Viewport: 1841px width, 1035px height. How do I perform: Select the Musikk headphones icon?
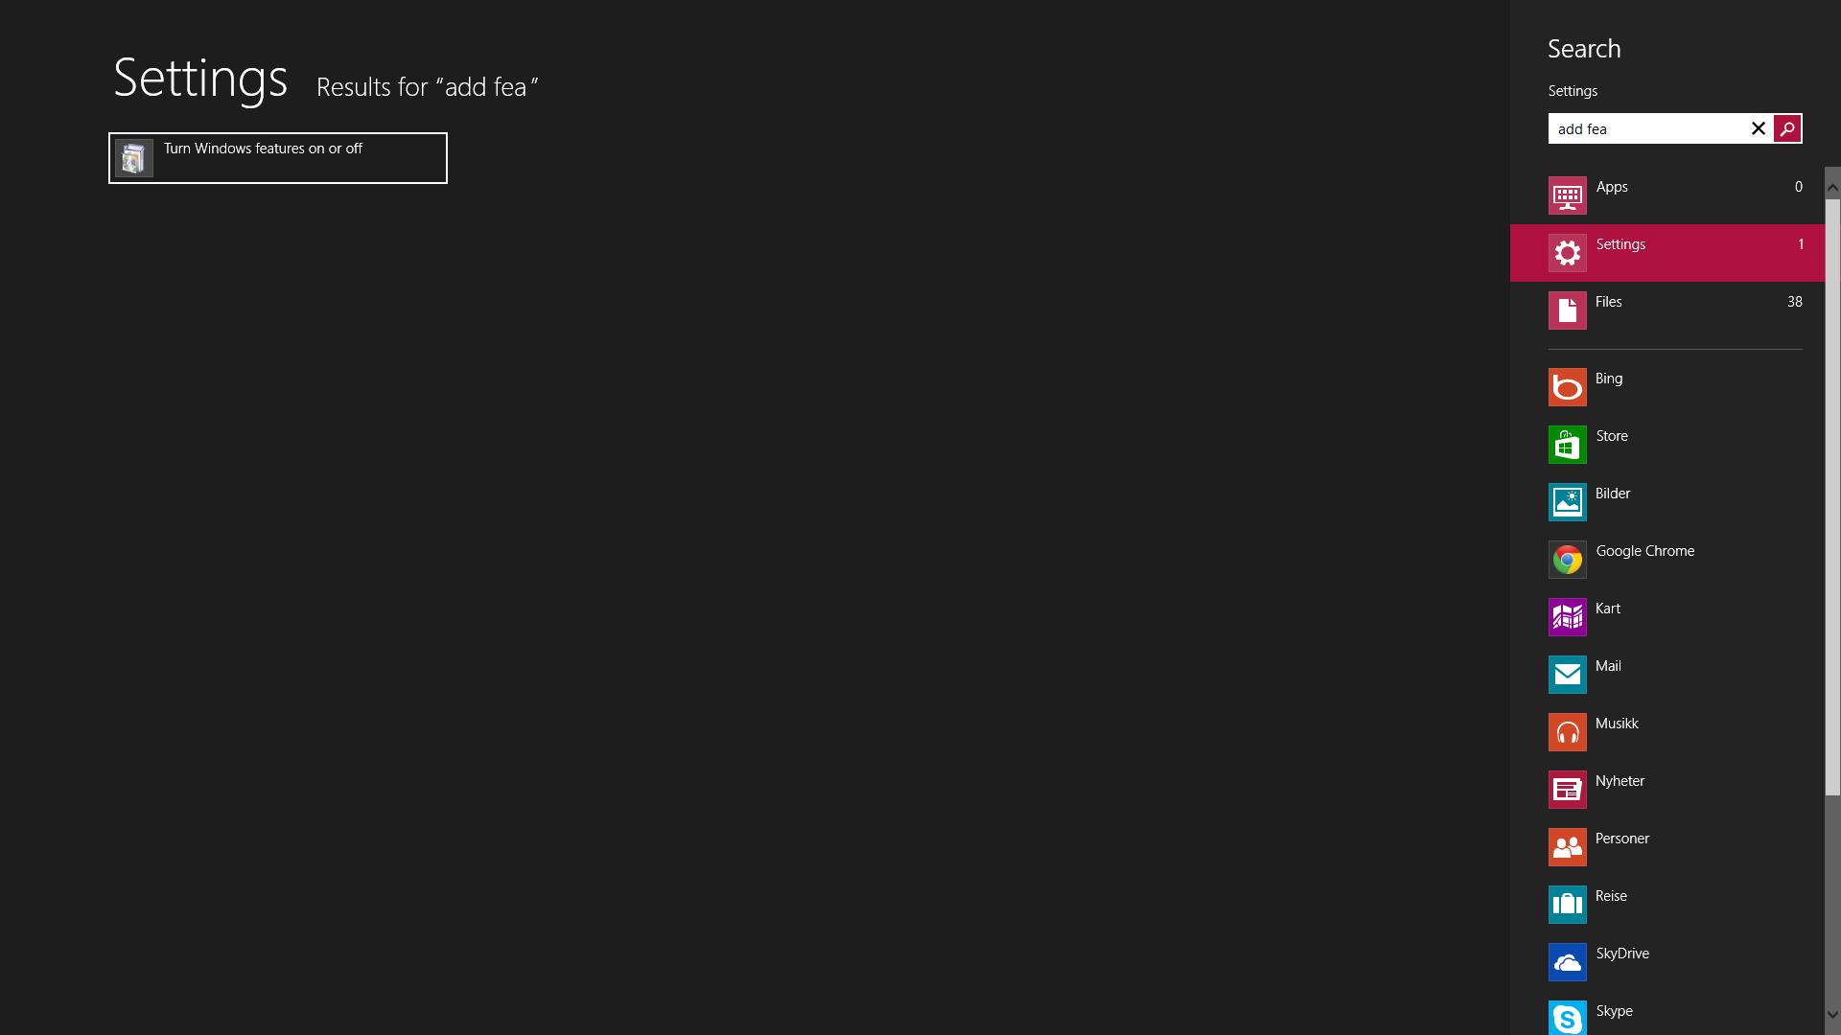coord(1567,732)
